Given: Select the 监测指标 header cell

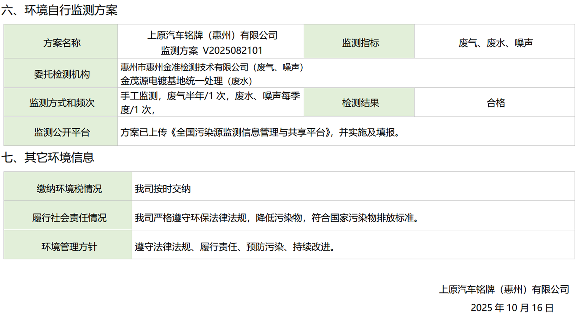Looking at the screenshot, I should [360, 43].
